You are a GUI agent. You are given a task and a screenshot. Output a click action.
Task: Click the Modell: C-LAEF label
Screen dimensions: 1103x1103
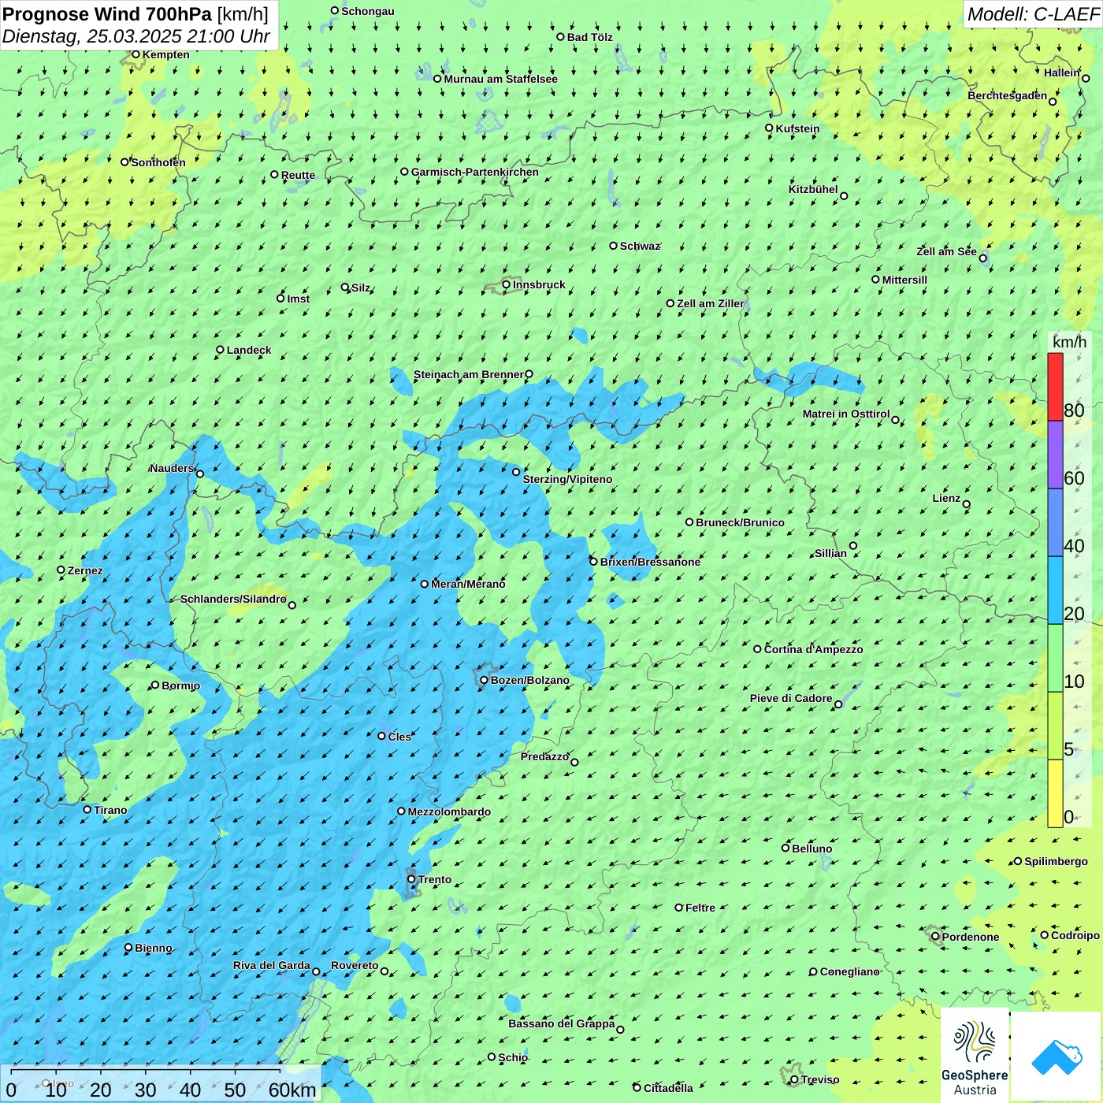click(x=1032, y=14)
